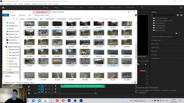
Task: Open Premiere Справка menu
Action: pos(55,4)
